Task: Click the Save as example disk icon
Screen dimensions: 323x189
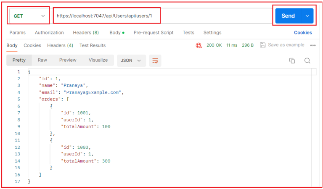Action: [x=263, y=45]
